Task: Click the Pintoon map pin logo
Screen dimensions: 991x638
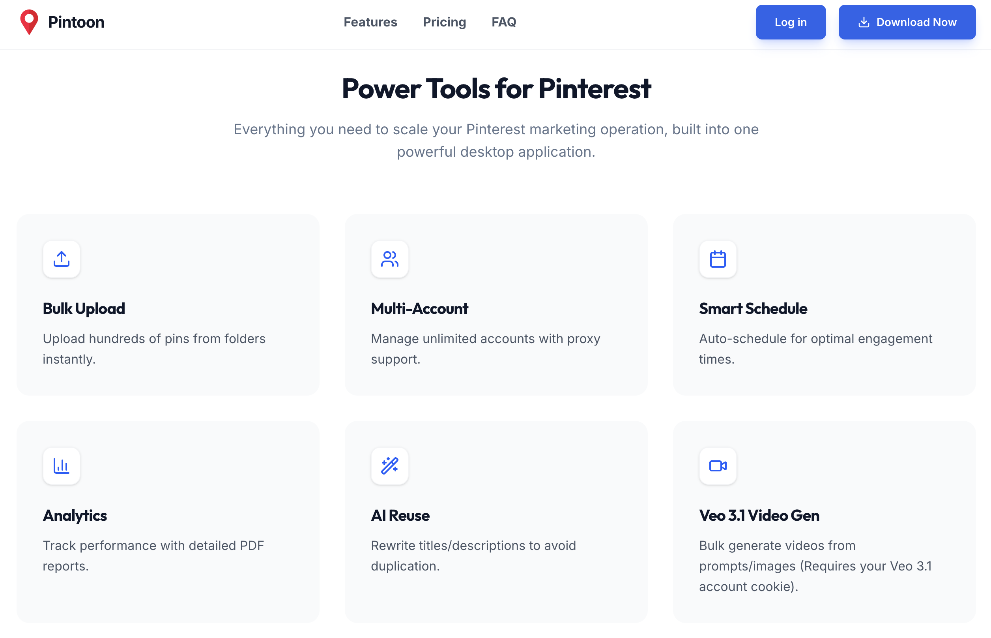Action: (28, 22)
